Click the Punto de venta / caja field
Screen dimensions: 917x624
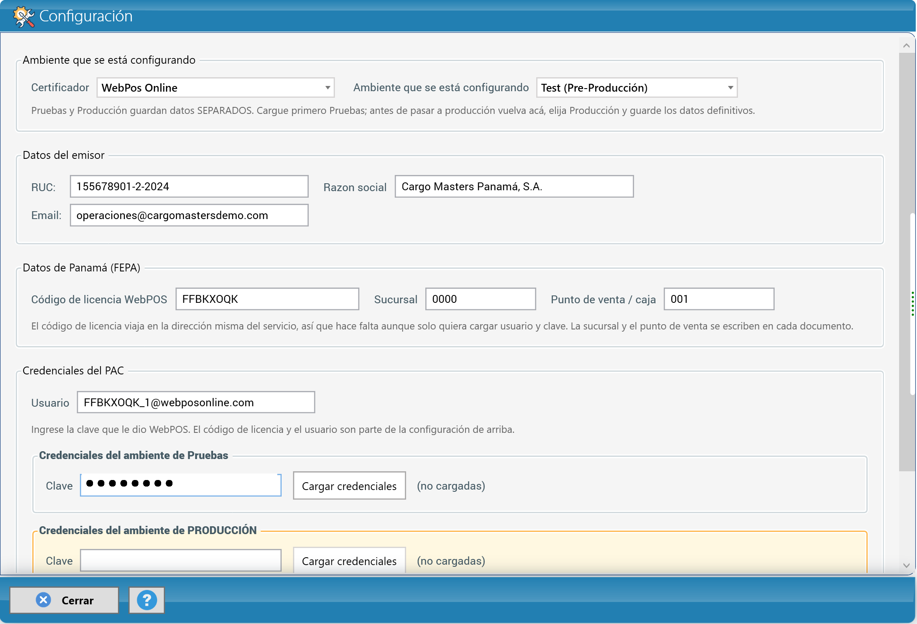pyautogui.click(x=719, y=299)
